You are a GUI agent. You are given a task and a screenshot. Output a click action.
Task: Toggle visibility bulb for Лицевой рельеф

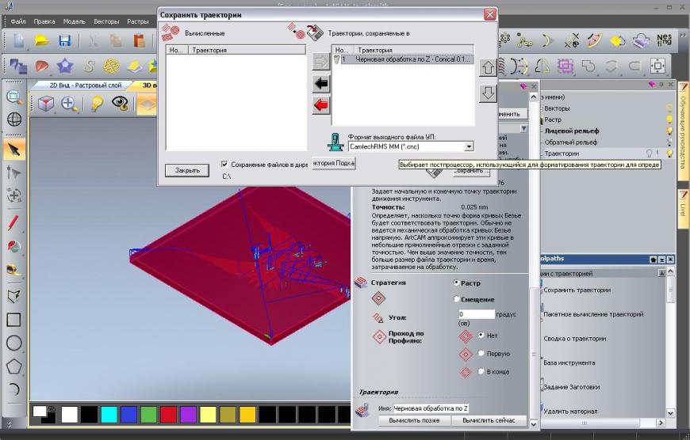(669, 131)
